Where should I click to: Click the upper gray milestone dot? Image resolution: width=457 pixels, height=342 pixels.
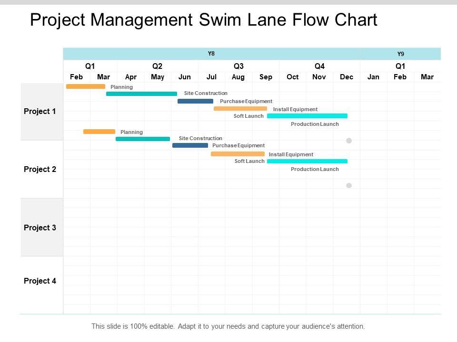[348, 141]
